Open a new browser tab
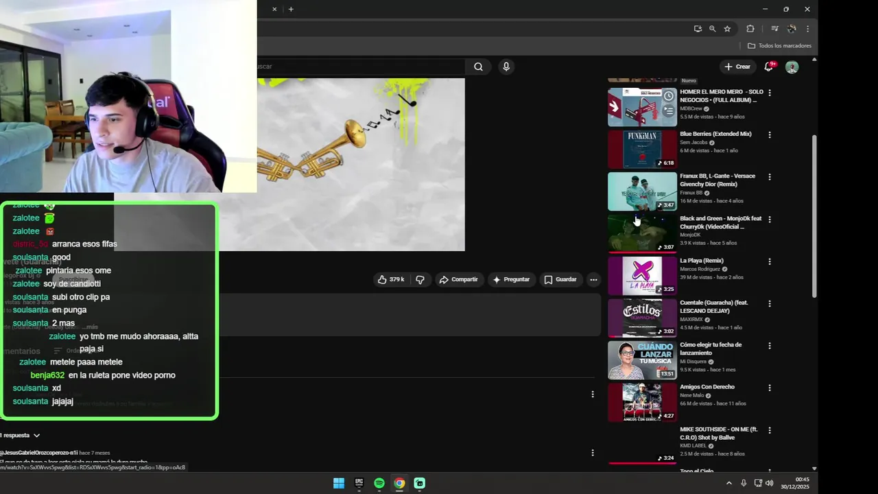 pyautogui.click(x=291, y=9)
